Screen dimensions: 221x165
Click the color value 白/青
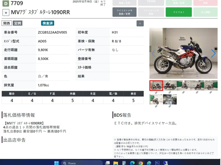43,76
